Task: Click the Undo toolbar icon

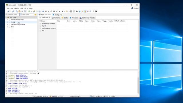Action: [x=22, y=11]
